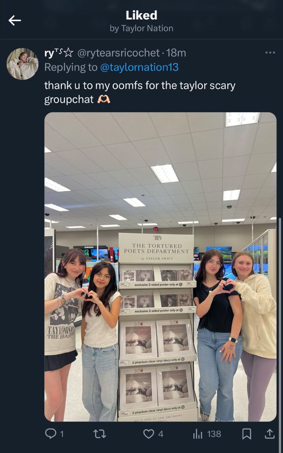This screenshot has width=283, height=453.
Task: Tap the share upload icon
Action: 269,434
